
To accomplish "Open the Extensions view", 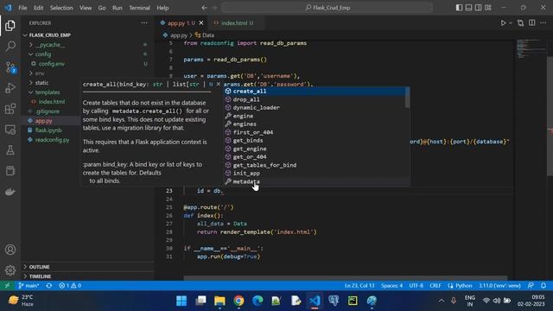I will tap(10, 109).
